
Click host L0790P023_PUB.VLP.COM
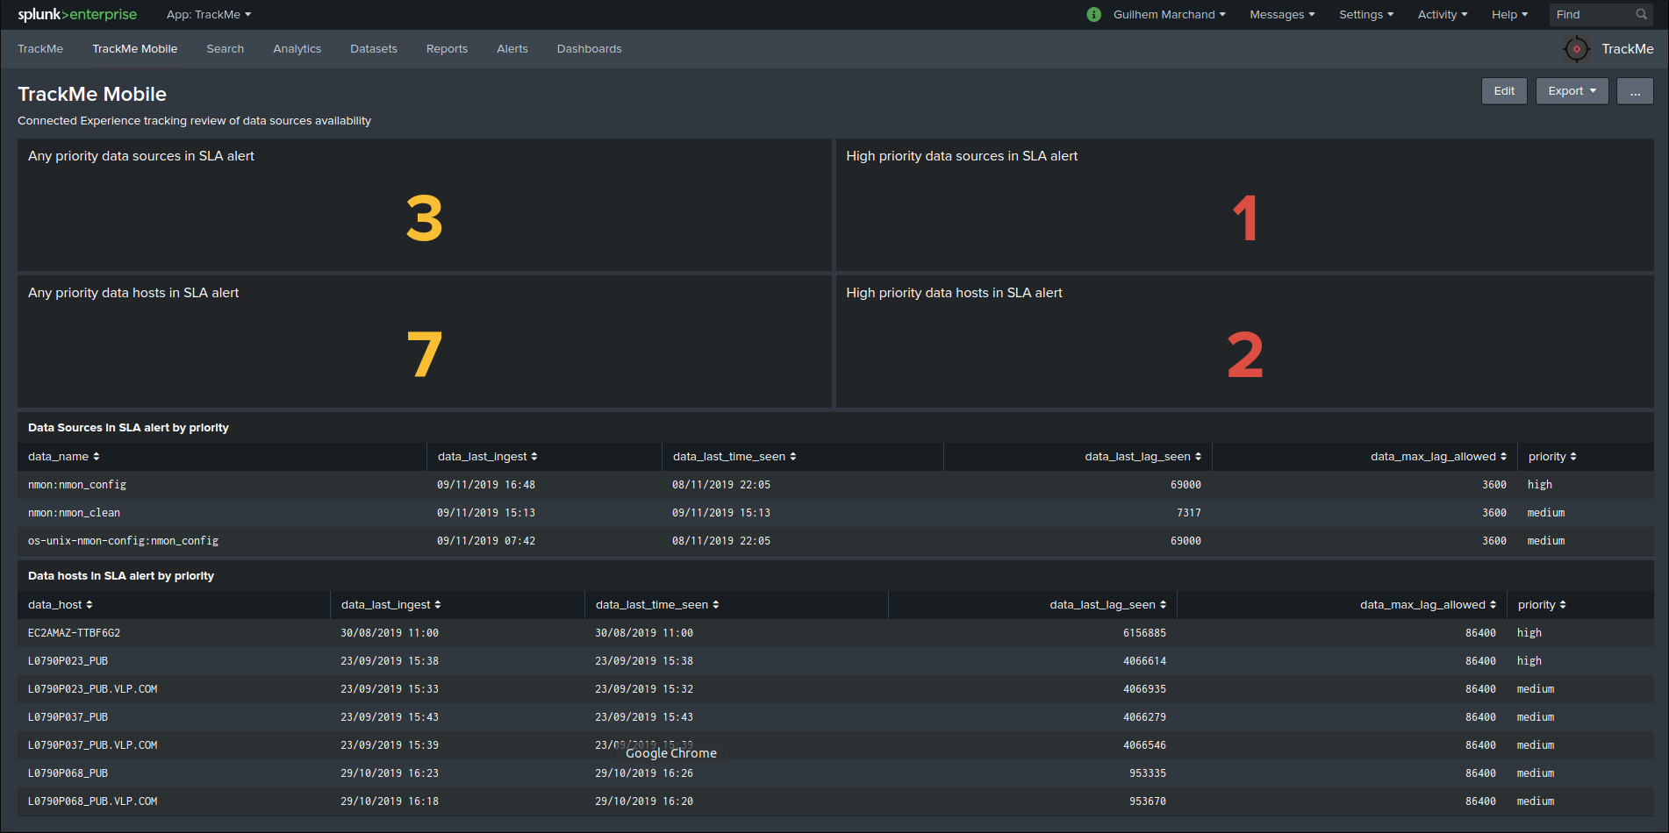(x=93, y=689)
